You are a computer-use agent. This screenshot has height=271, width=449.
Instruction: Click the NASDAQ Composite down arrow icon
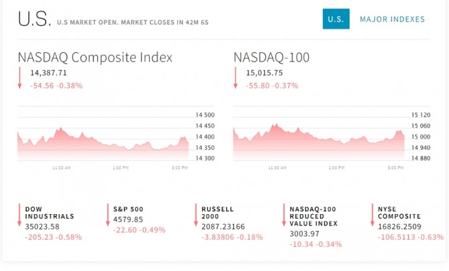[20, 78]
